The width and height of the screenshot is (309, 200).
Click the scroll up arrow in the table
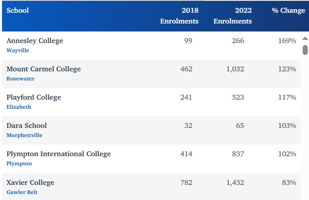[305, 39]
